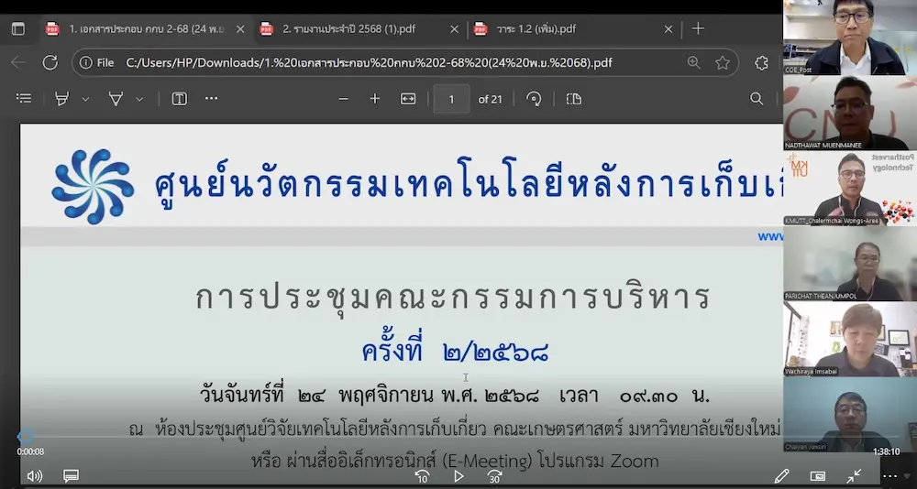Open the PDF table of contents icon

(24, 99)
